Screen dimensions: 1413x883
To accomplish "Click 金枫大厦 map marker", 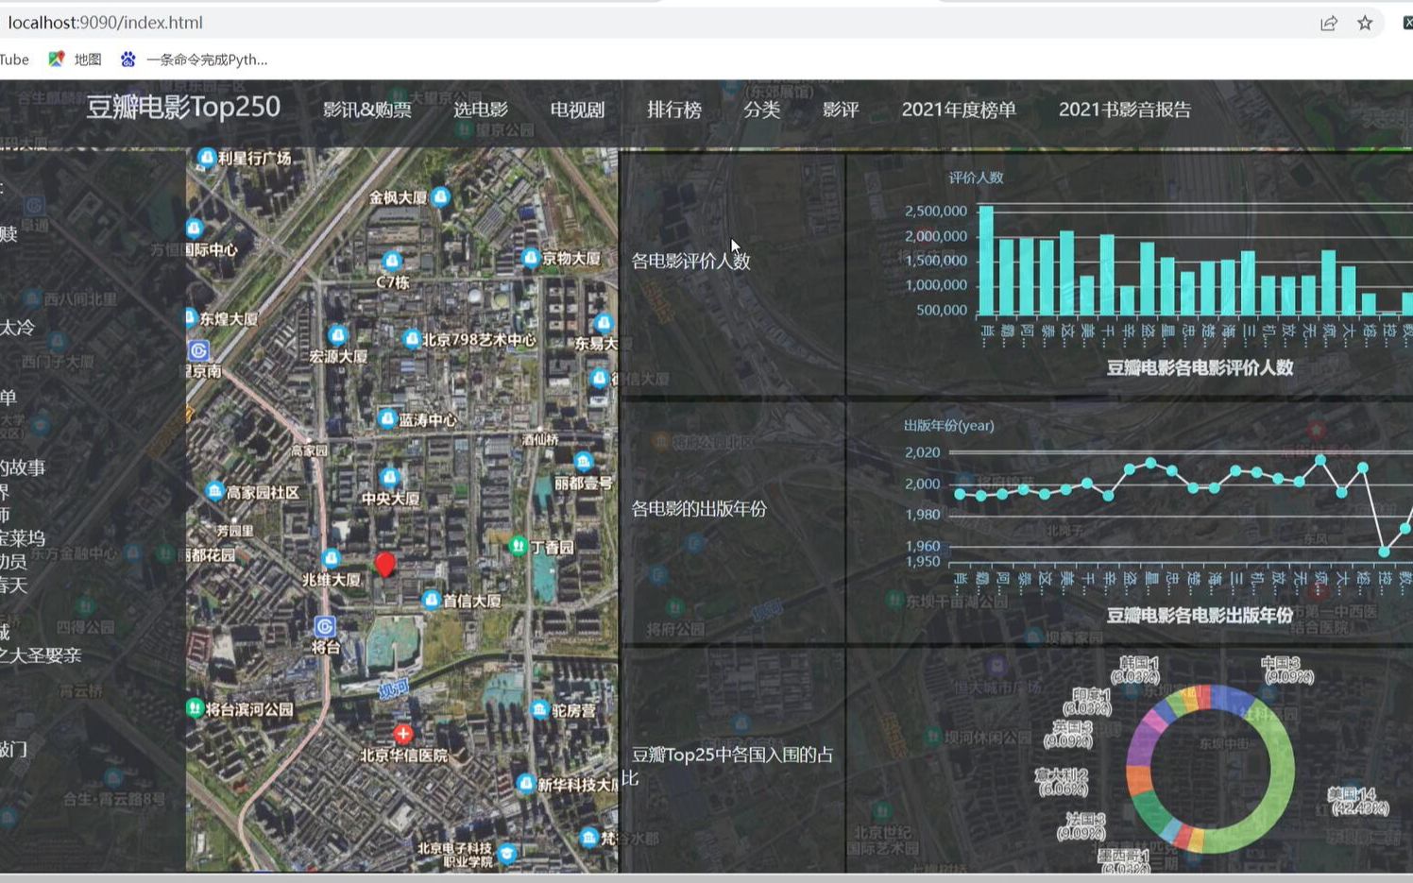I will point(440,196).
